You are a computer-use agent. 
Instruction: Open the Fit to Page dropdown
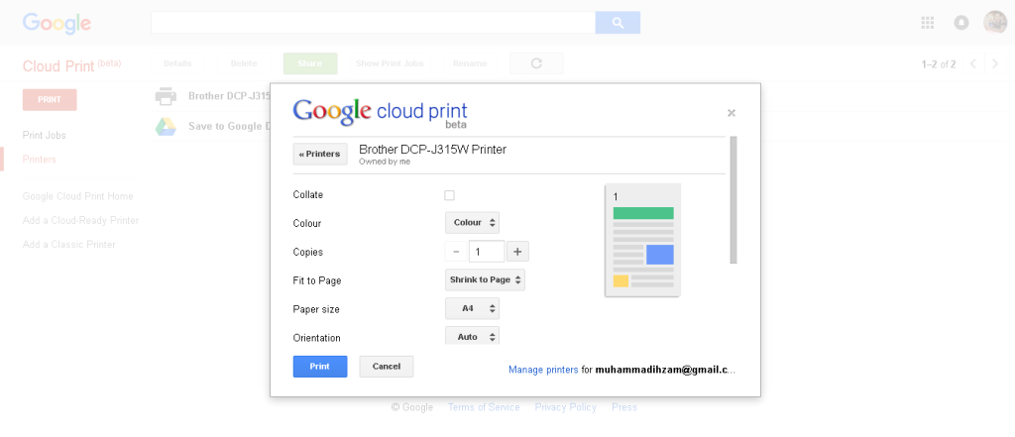[485, 279]
